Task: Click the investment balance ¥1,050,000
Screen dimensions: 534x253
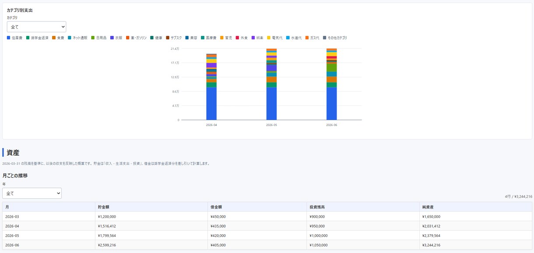Action: [x=318, y=245]
